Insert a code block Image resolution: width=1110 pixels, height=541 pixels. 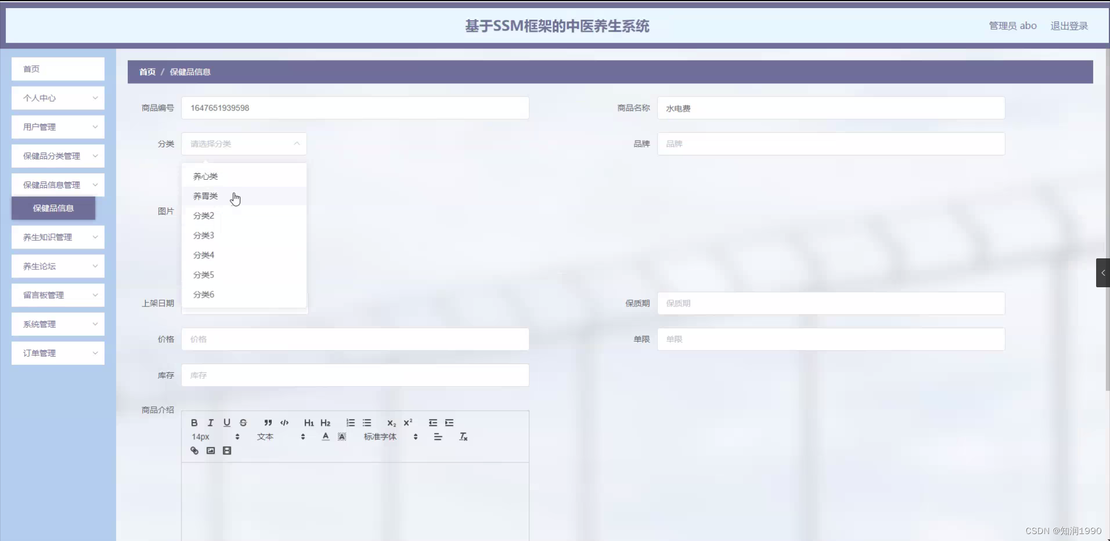(x=284, y=423)
